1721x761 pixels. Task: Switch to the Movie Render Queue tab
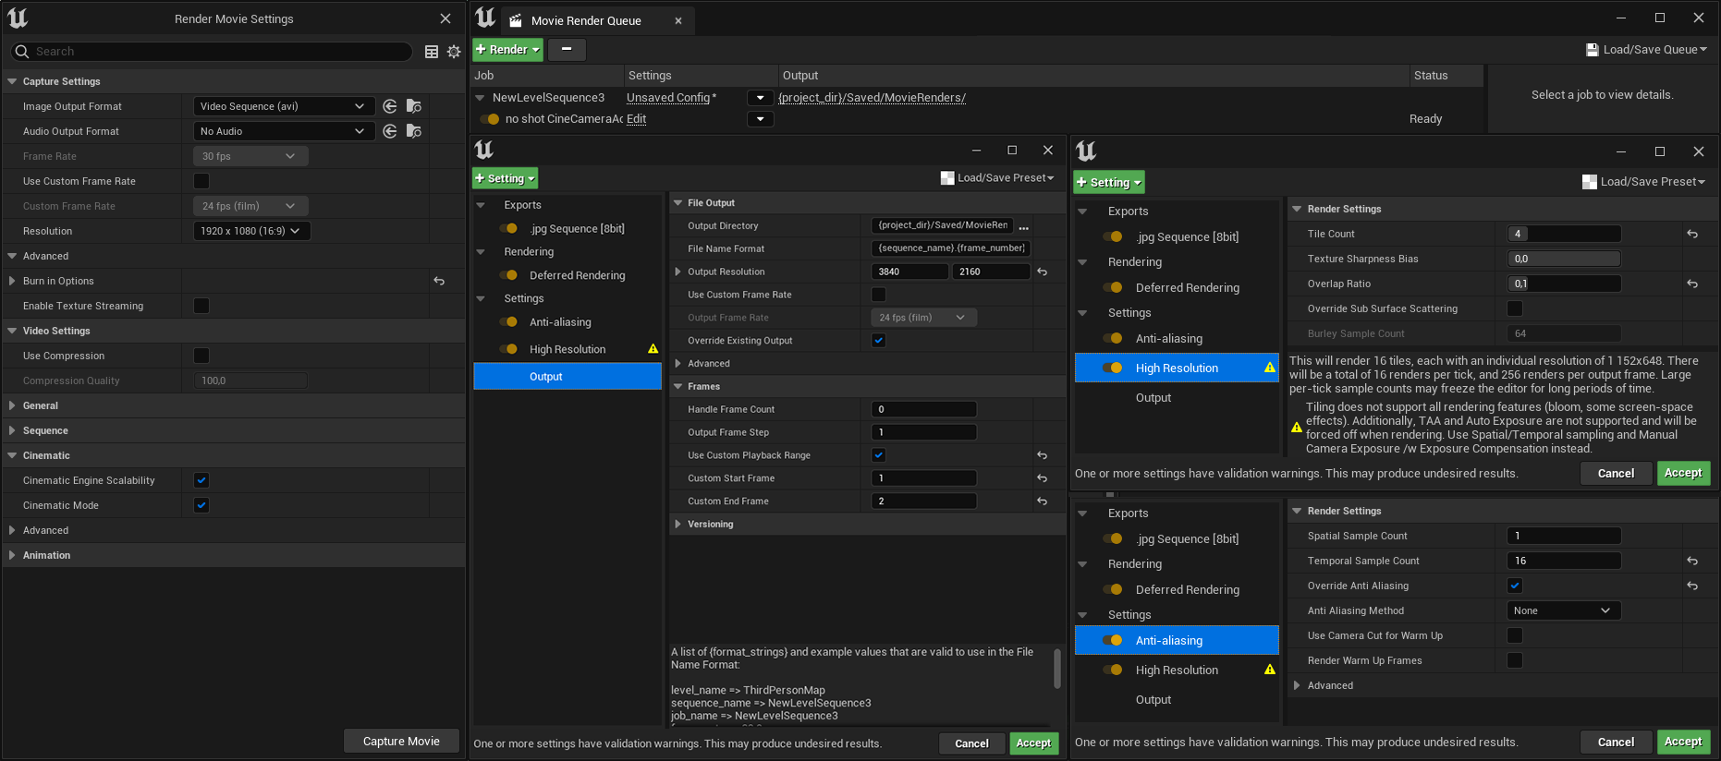(x=586, y=20)
